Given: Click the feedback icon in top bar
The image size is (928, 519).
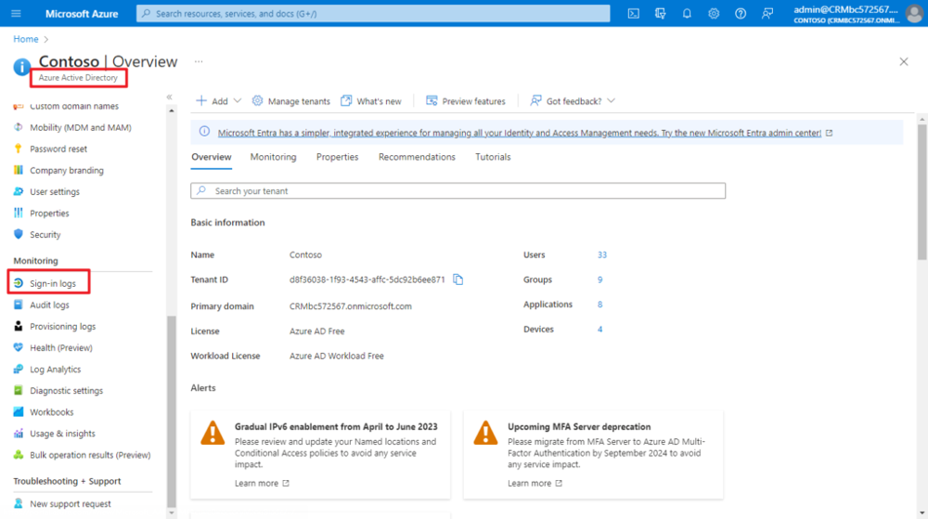Looking at the screenshot, I should pos(767,14).
